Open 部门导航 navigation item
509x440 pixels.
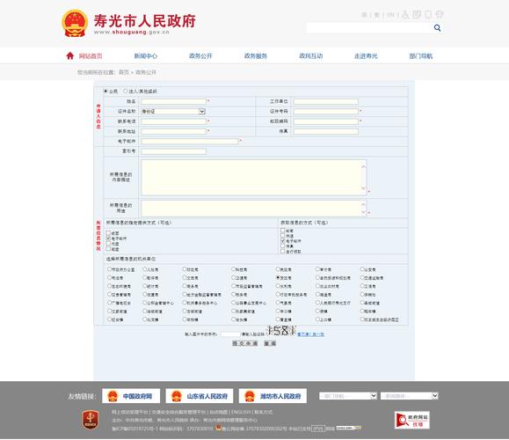(421, 56)
